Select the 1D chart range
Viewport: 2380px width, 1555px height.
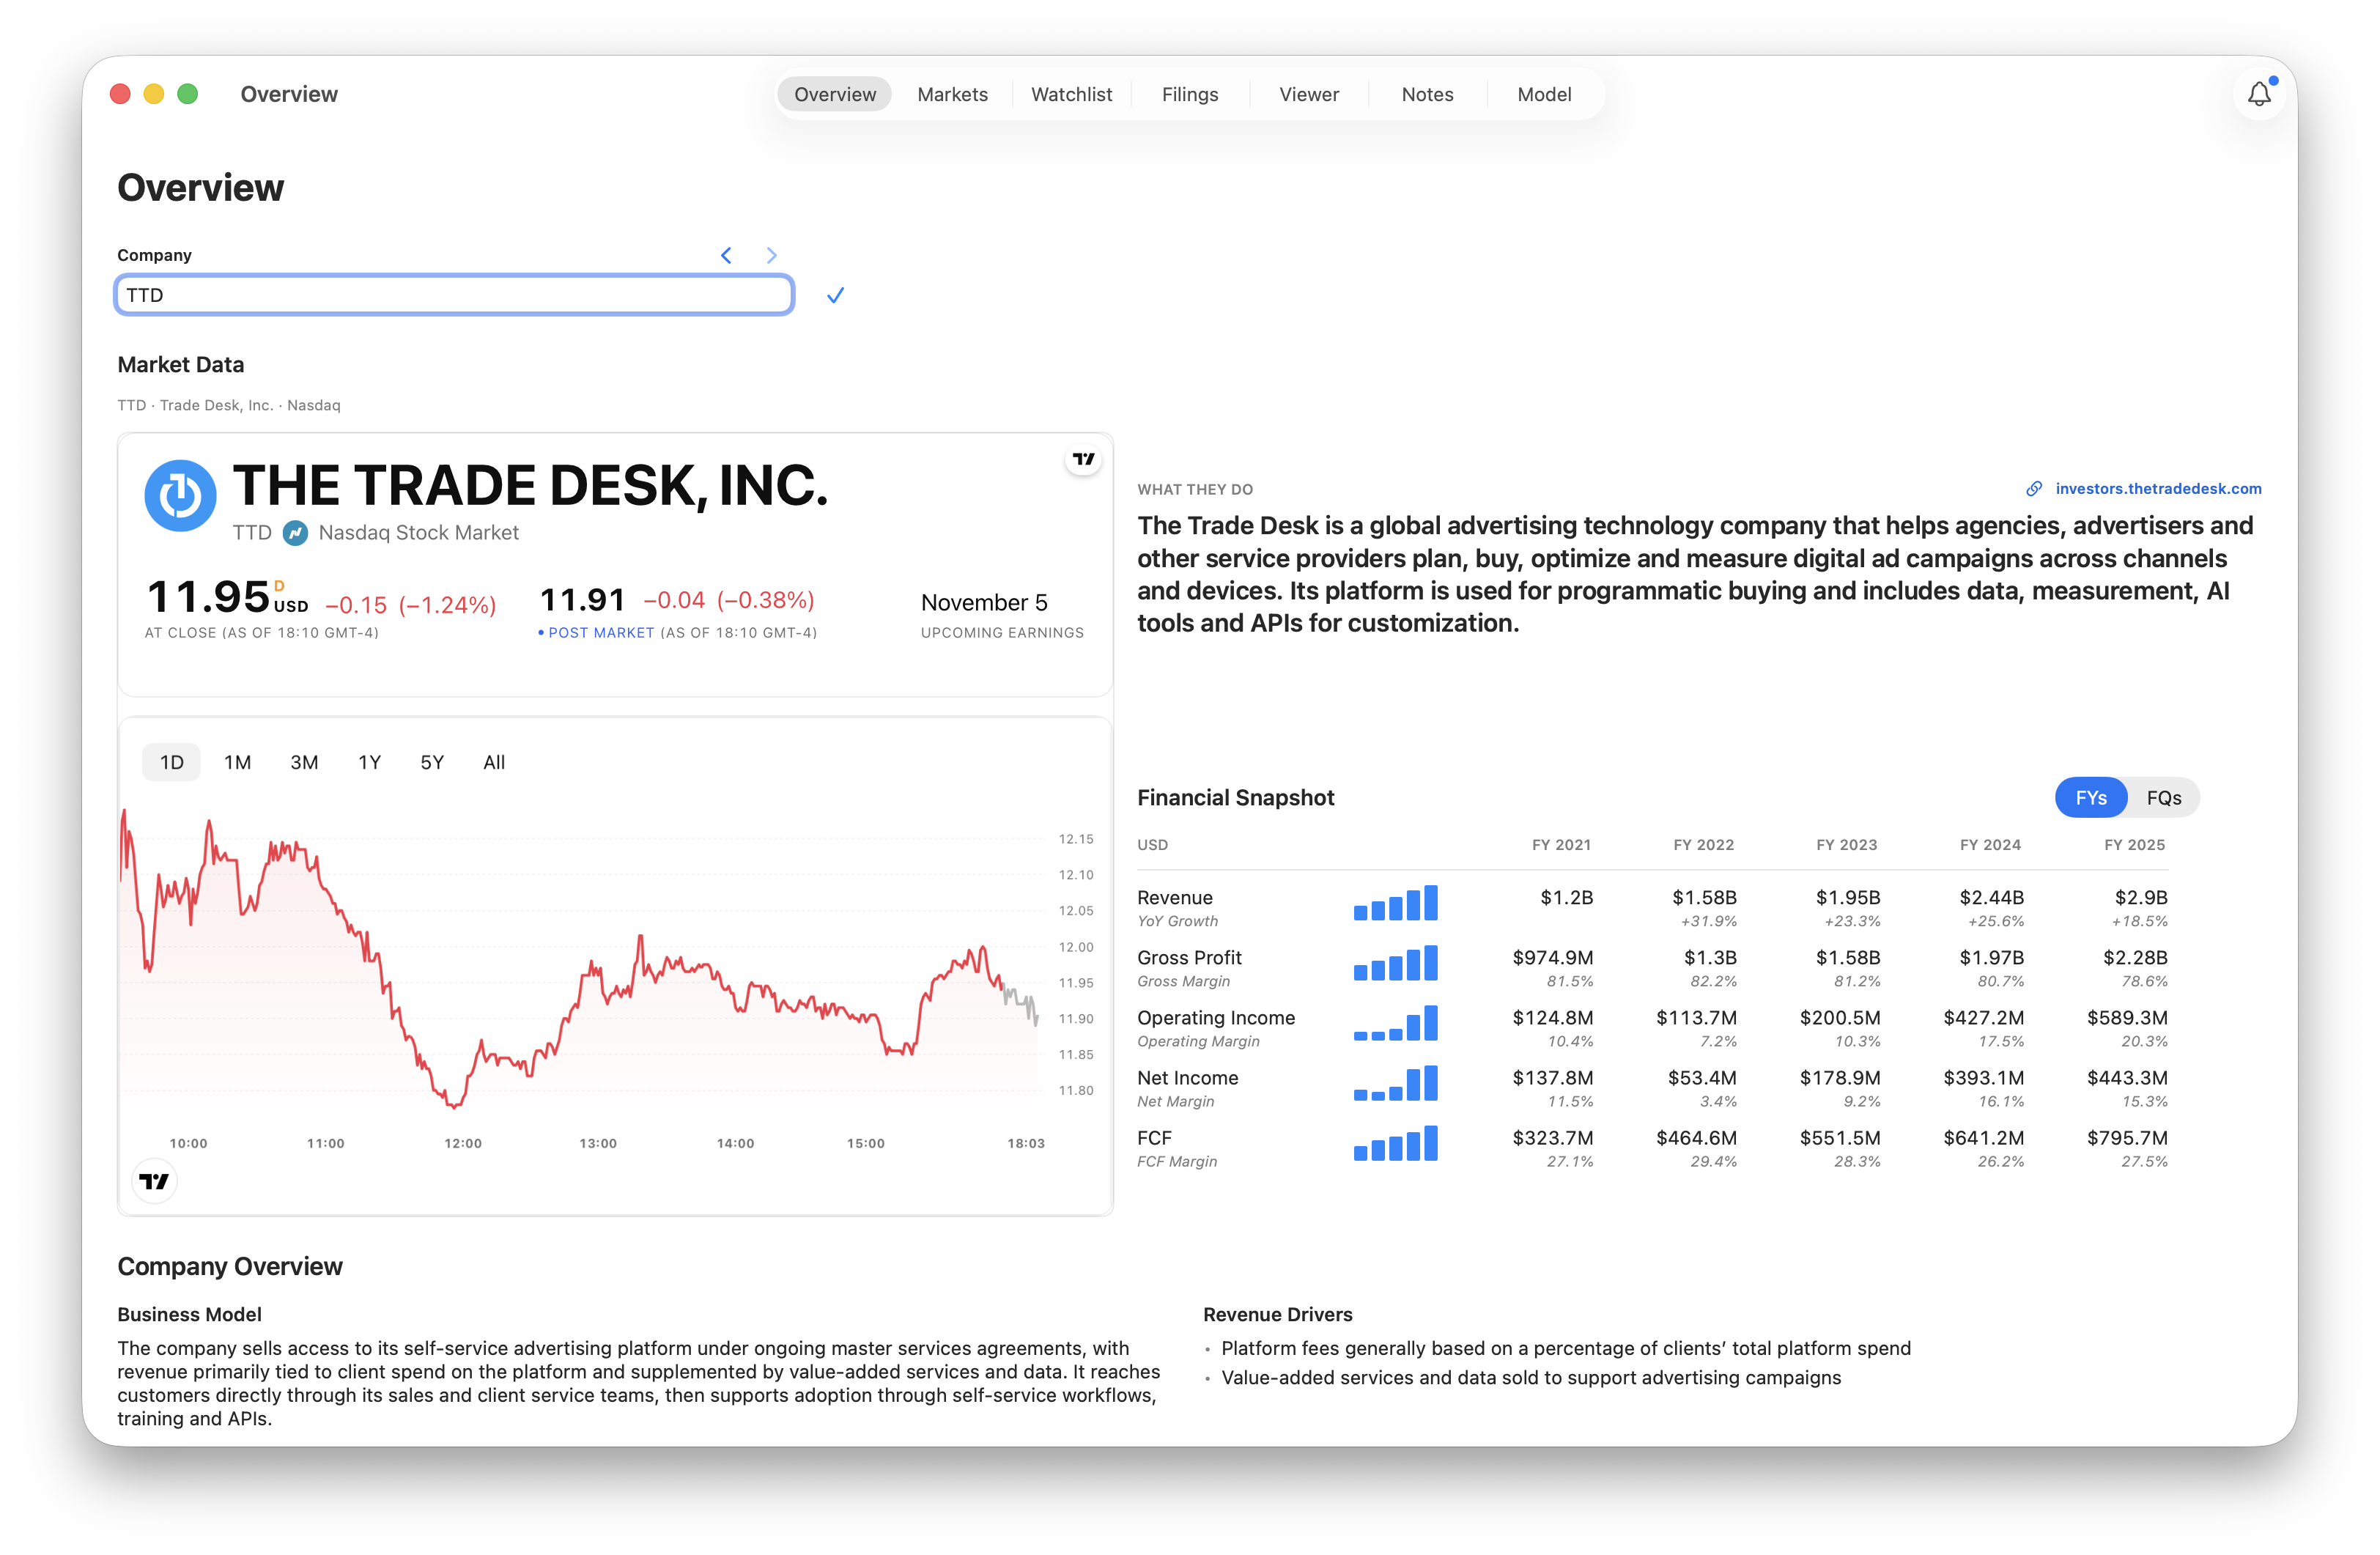click(x=172, y=762)
